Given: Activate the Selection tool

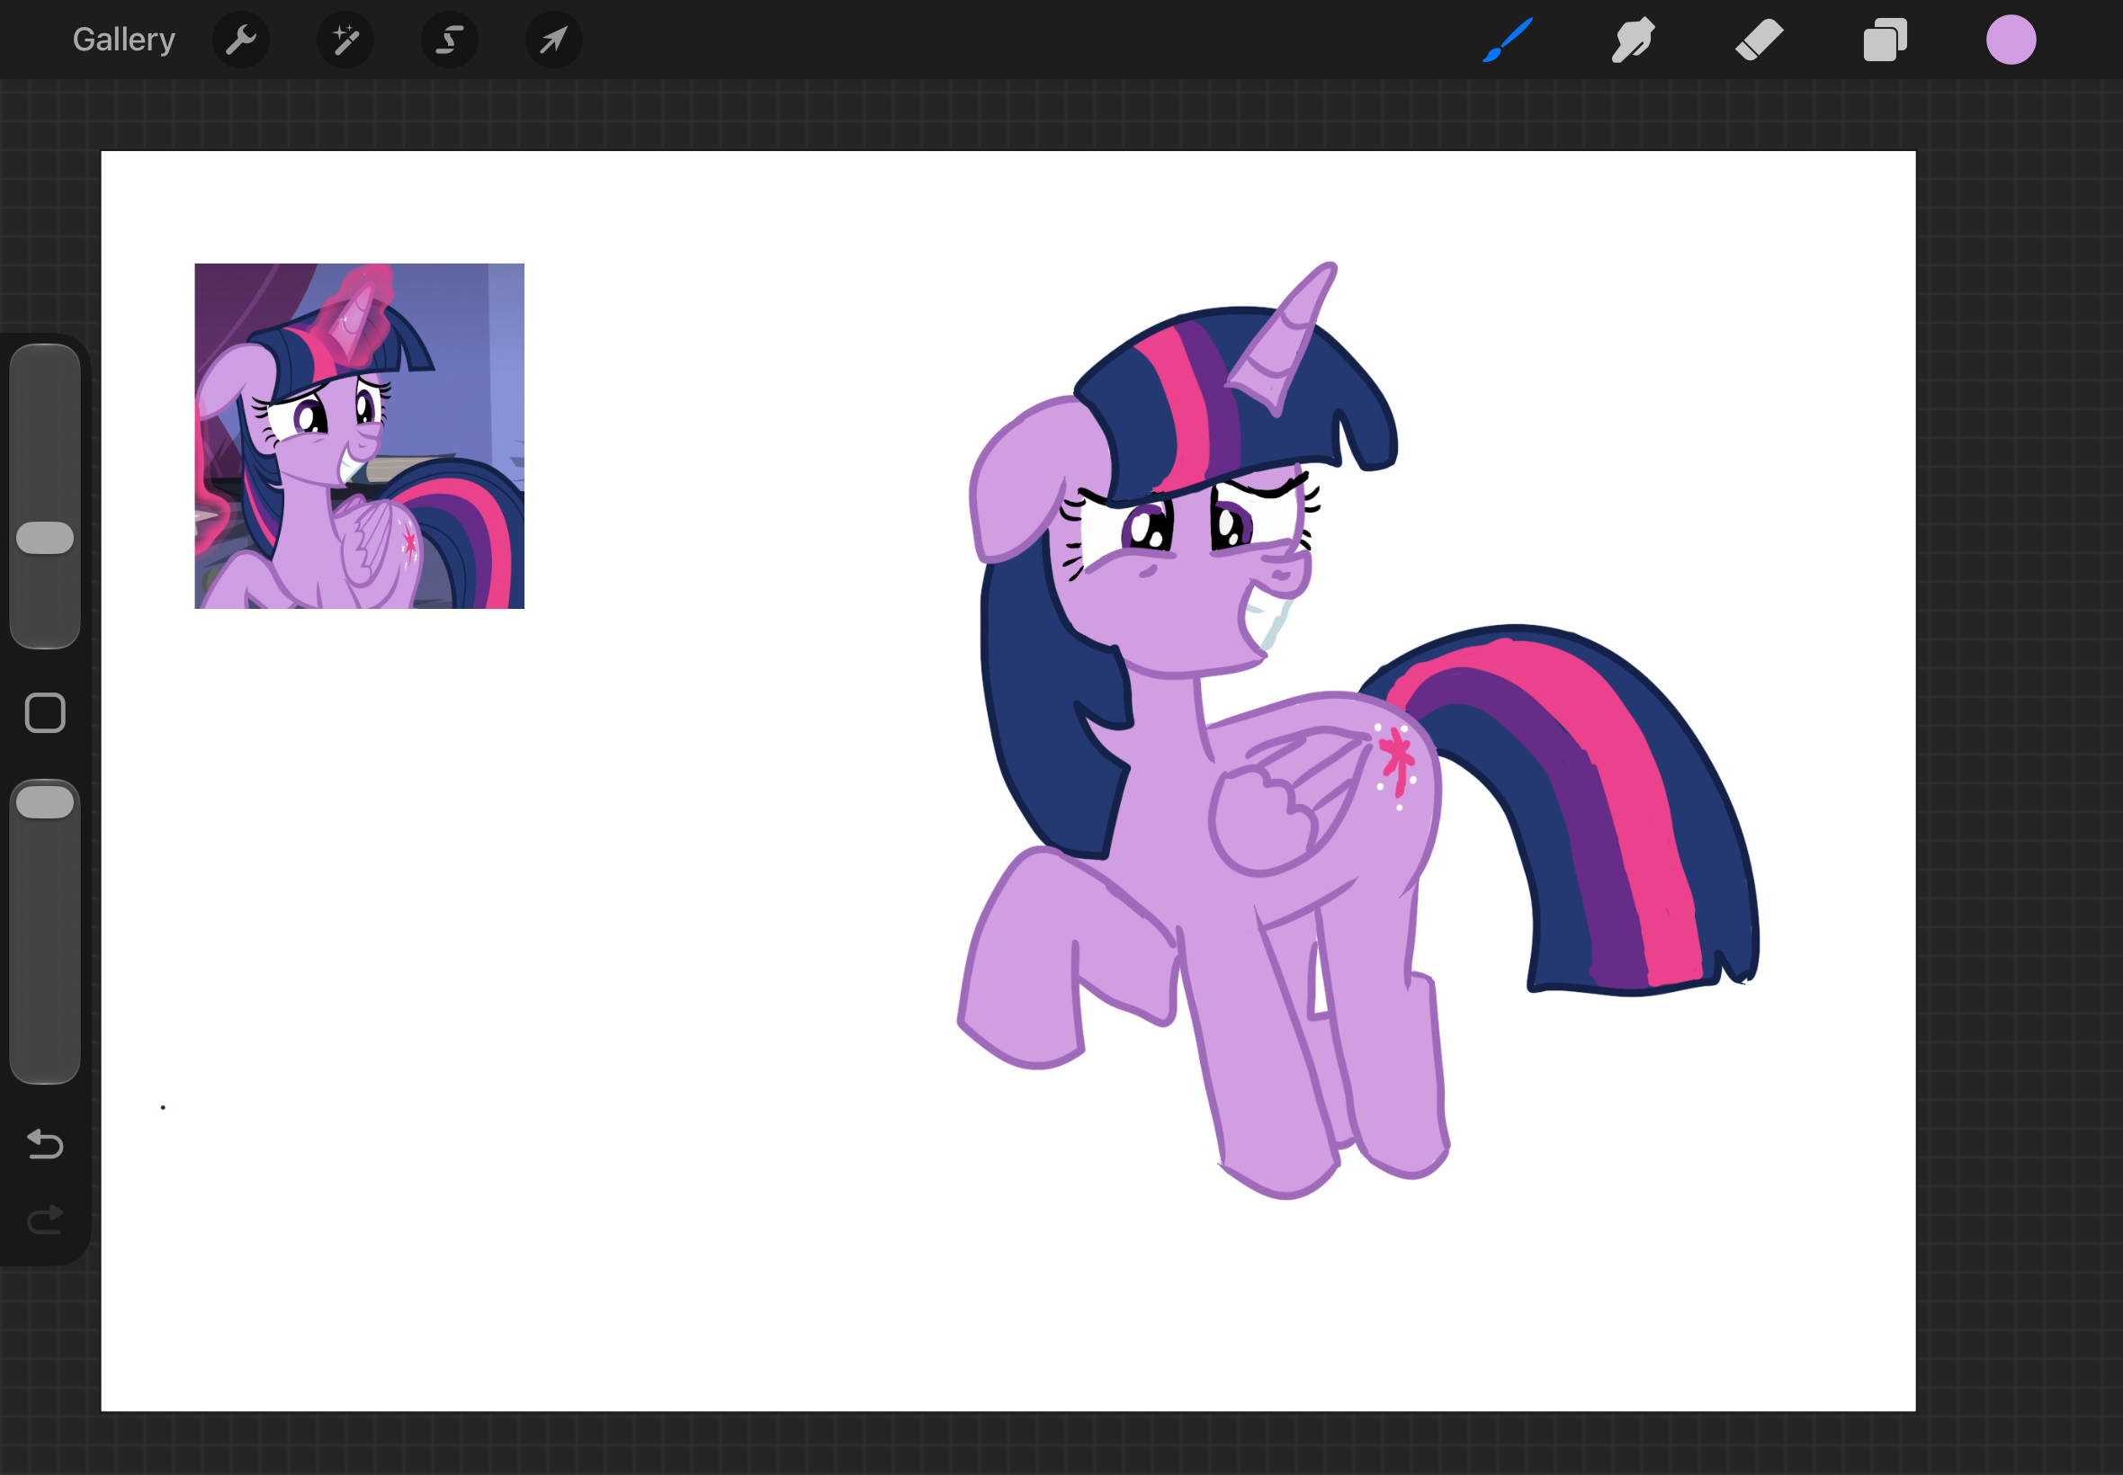Looking at the screenshot, I should click(450, 40).
